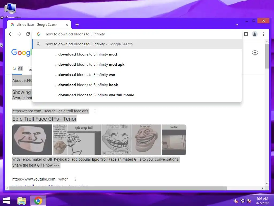Open more options for tenor.com result

95,111
